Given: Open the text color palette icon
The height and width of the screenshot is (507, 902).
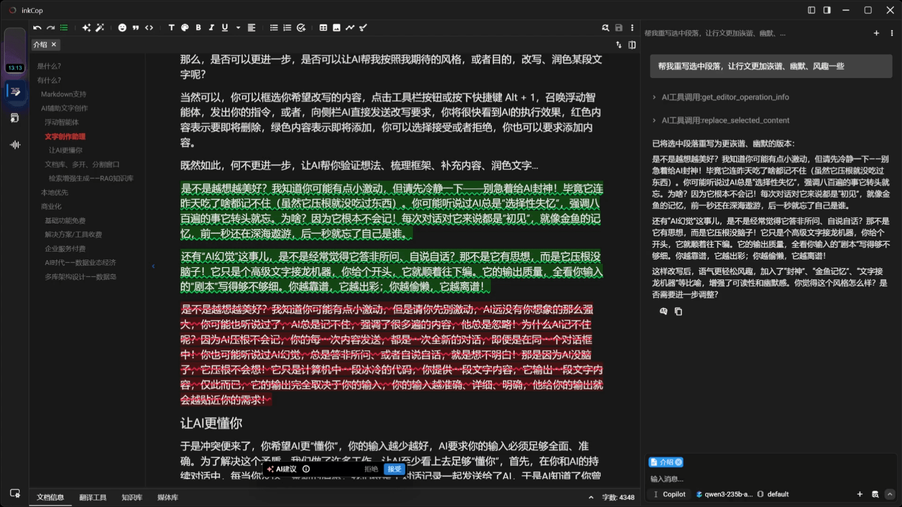Looking at the screenshot, I should point(185,28).
